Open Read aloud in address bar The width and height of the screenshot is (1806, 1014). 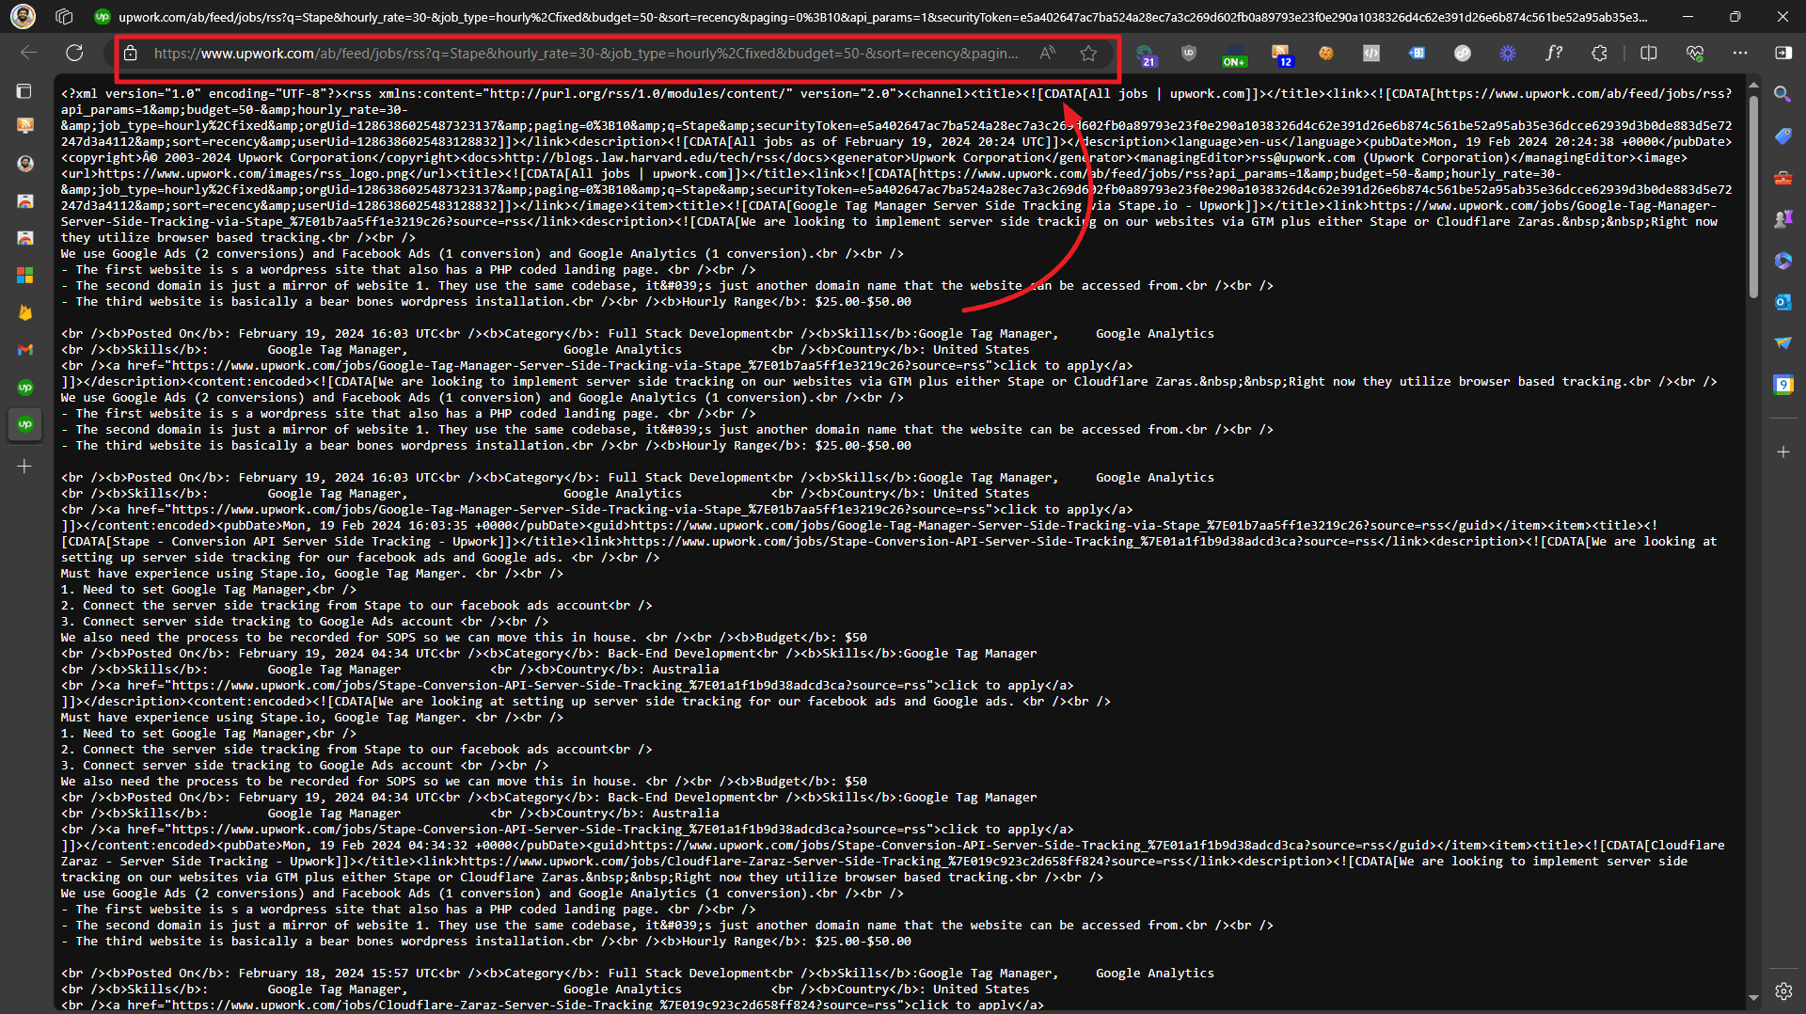1047,54
